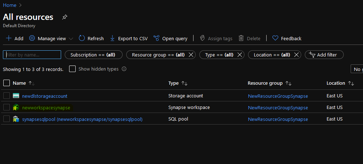Click the Delete label in toolbar

(254, 38)
